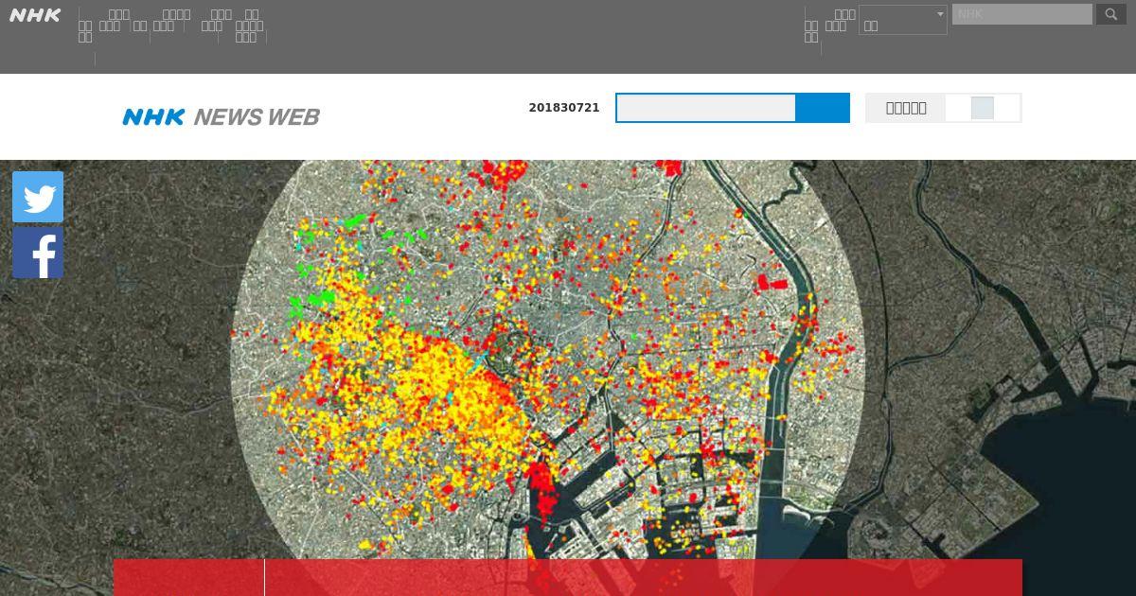Click the NHK logo in the top bar
The height and width of the screenshot is (596, 1136).
(x=35, y=15)
